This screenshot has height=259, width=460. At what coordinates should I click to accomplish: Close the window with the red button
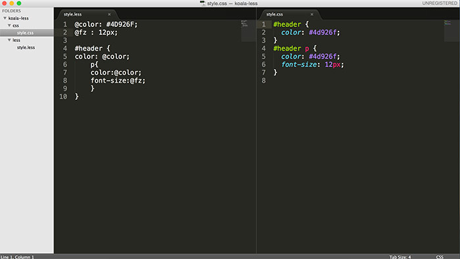(4, 3)
